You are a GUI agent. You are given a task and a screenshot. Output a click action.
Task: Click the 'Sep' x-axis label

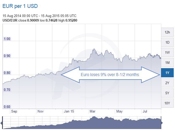(14, 111)
